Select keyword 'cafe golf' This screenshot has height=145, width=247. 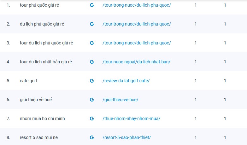click(28, 81)
